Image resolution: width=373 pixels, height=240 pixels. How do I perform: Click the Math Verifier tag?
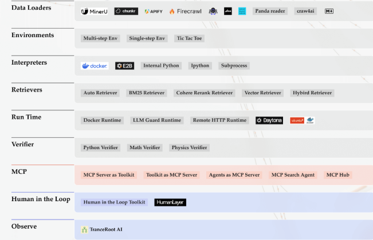coord(145,147)
